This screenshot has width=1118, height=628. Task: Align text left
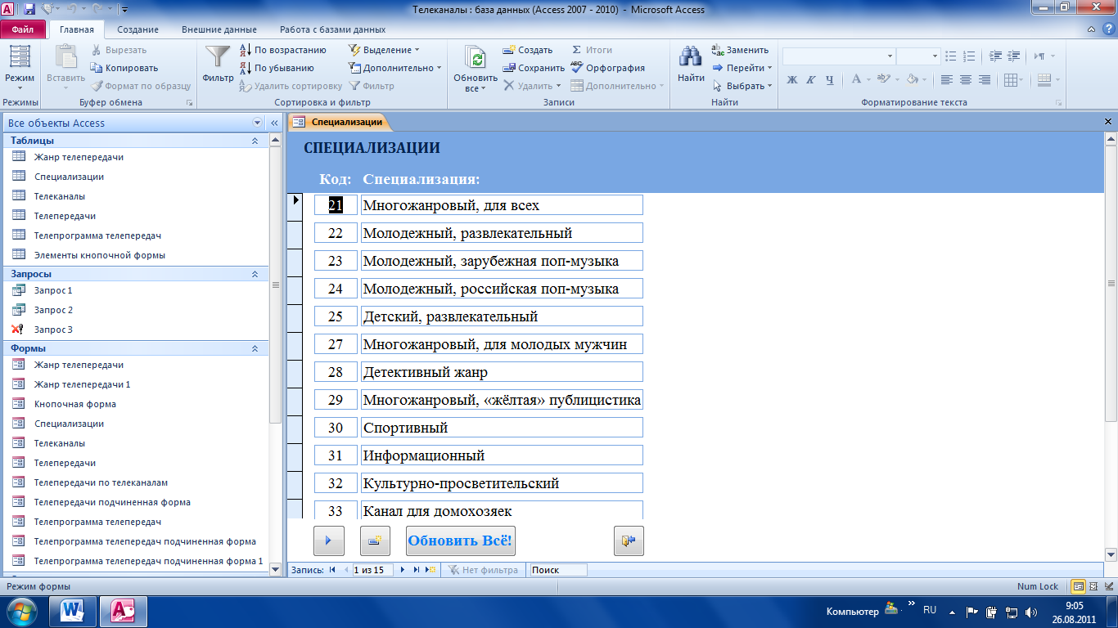[x=947, y=80]
